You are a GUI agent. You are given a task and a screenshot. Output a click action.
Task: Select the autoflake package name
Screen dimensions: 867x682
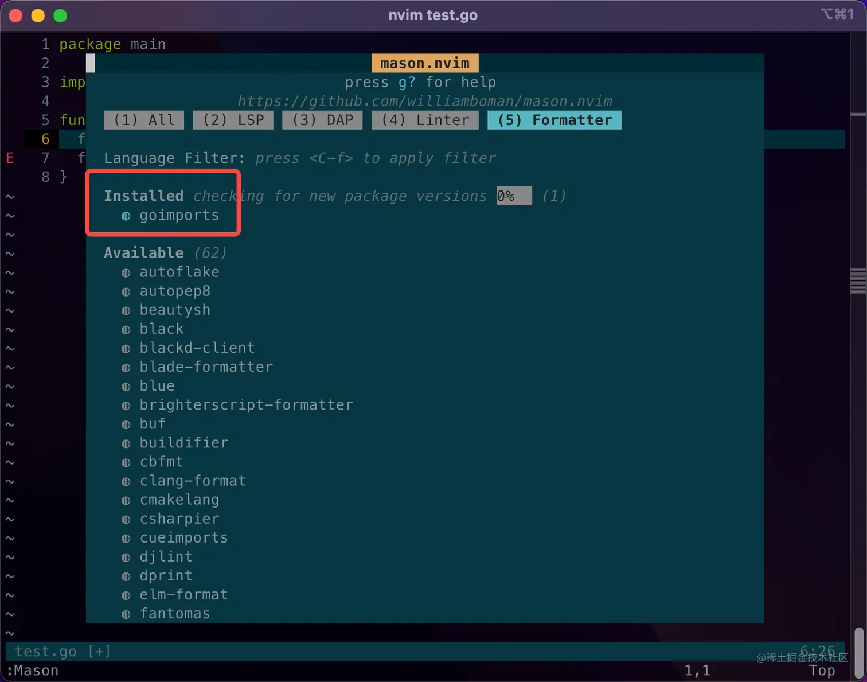[x=179, y=272]
